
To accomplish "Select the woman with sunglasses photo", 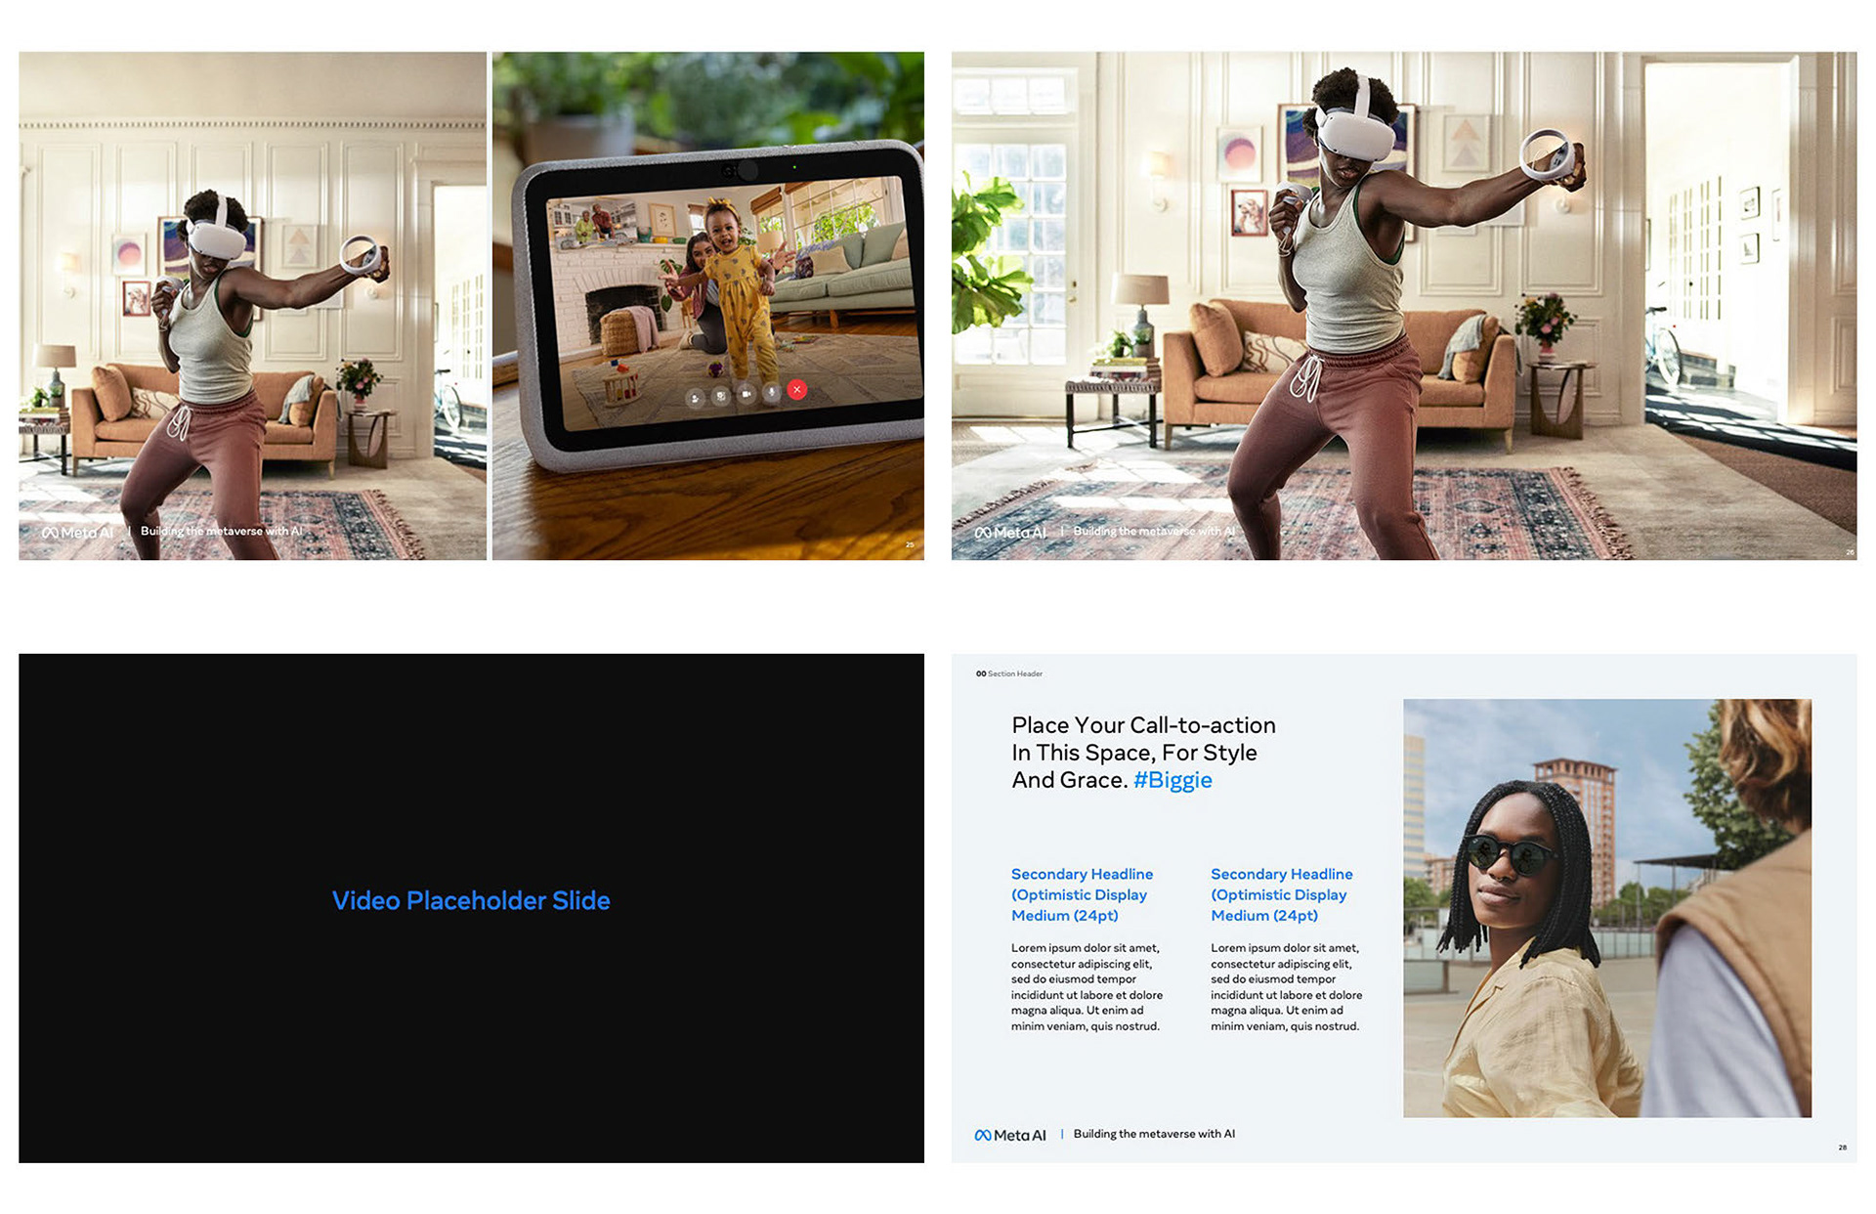I will (1606, 908).
